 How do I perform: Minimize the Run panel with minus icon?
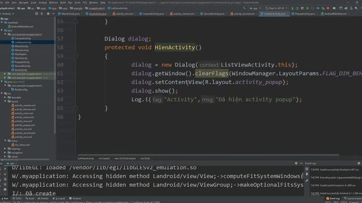point(301,163)
